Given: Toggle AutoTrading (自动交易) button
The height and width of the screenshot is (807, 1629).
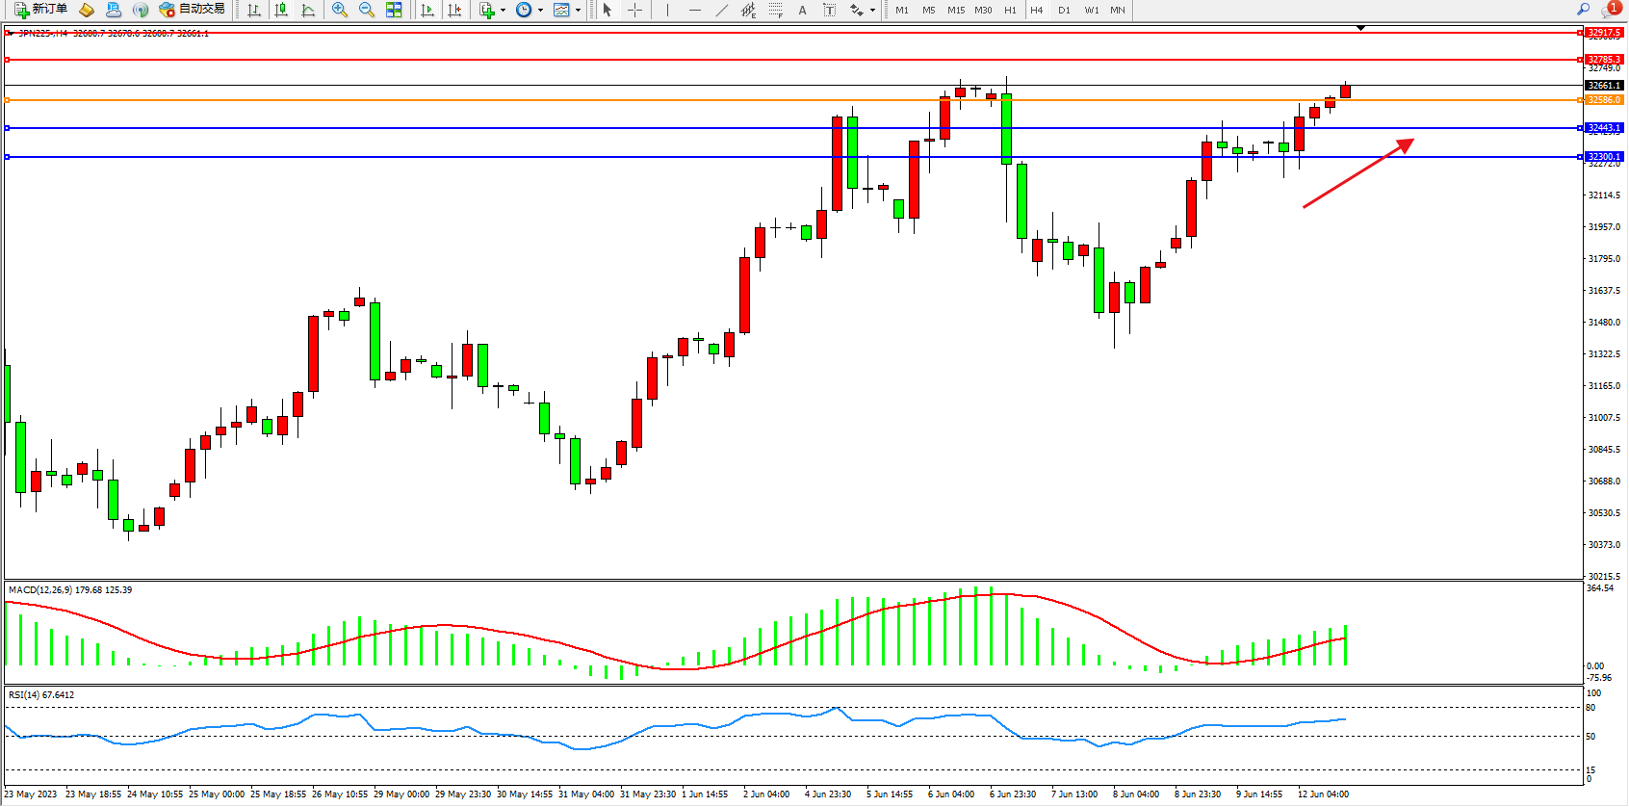Looking at the screenshot, I should click(193, 10).
